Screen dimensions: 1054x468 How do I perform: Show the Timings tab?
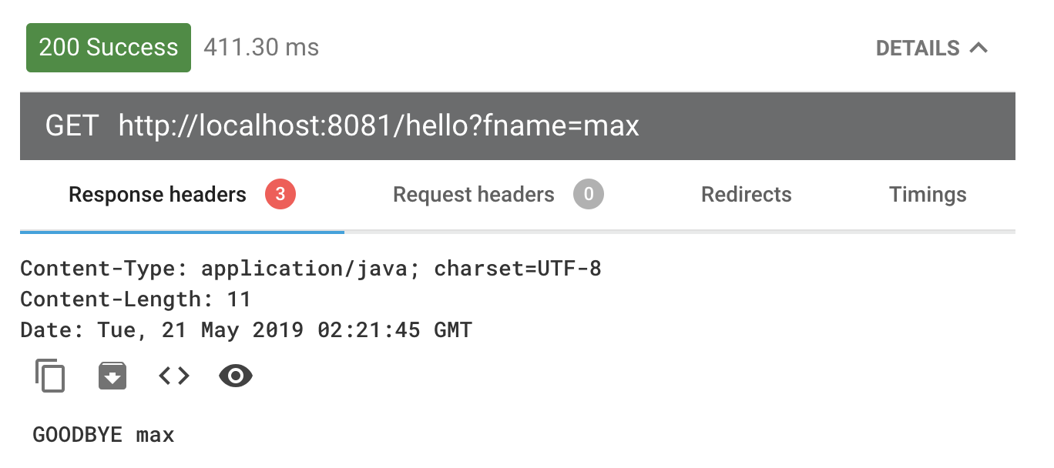pyautogui.click(x=928, y=195)
